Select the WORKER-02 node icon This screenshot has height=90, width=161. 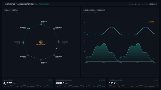coord(54,29)
